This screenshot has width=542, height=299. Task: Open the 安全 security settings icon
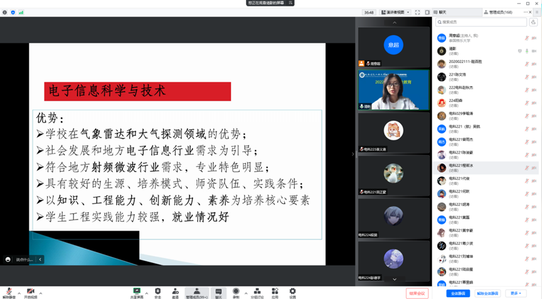157,291
